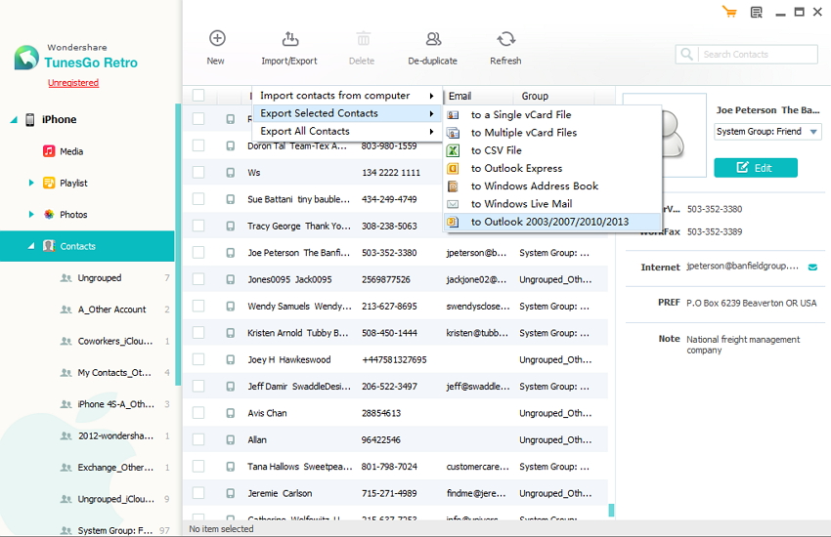Image resolution: width=831 pixels, height=537 pixels.
Task: Tick the checkbox for Joe Peterson row
Action: (x=198, y=253)
